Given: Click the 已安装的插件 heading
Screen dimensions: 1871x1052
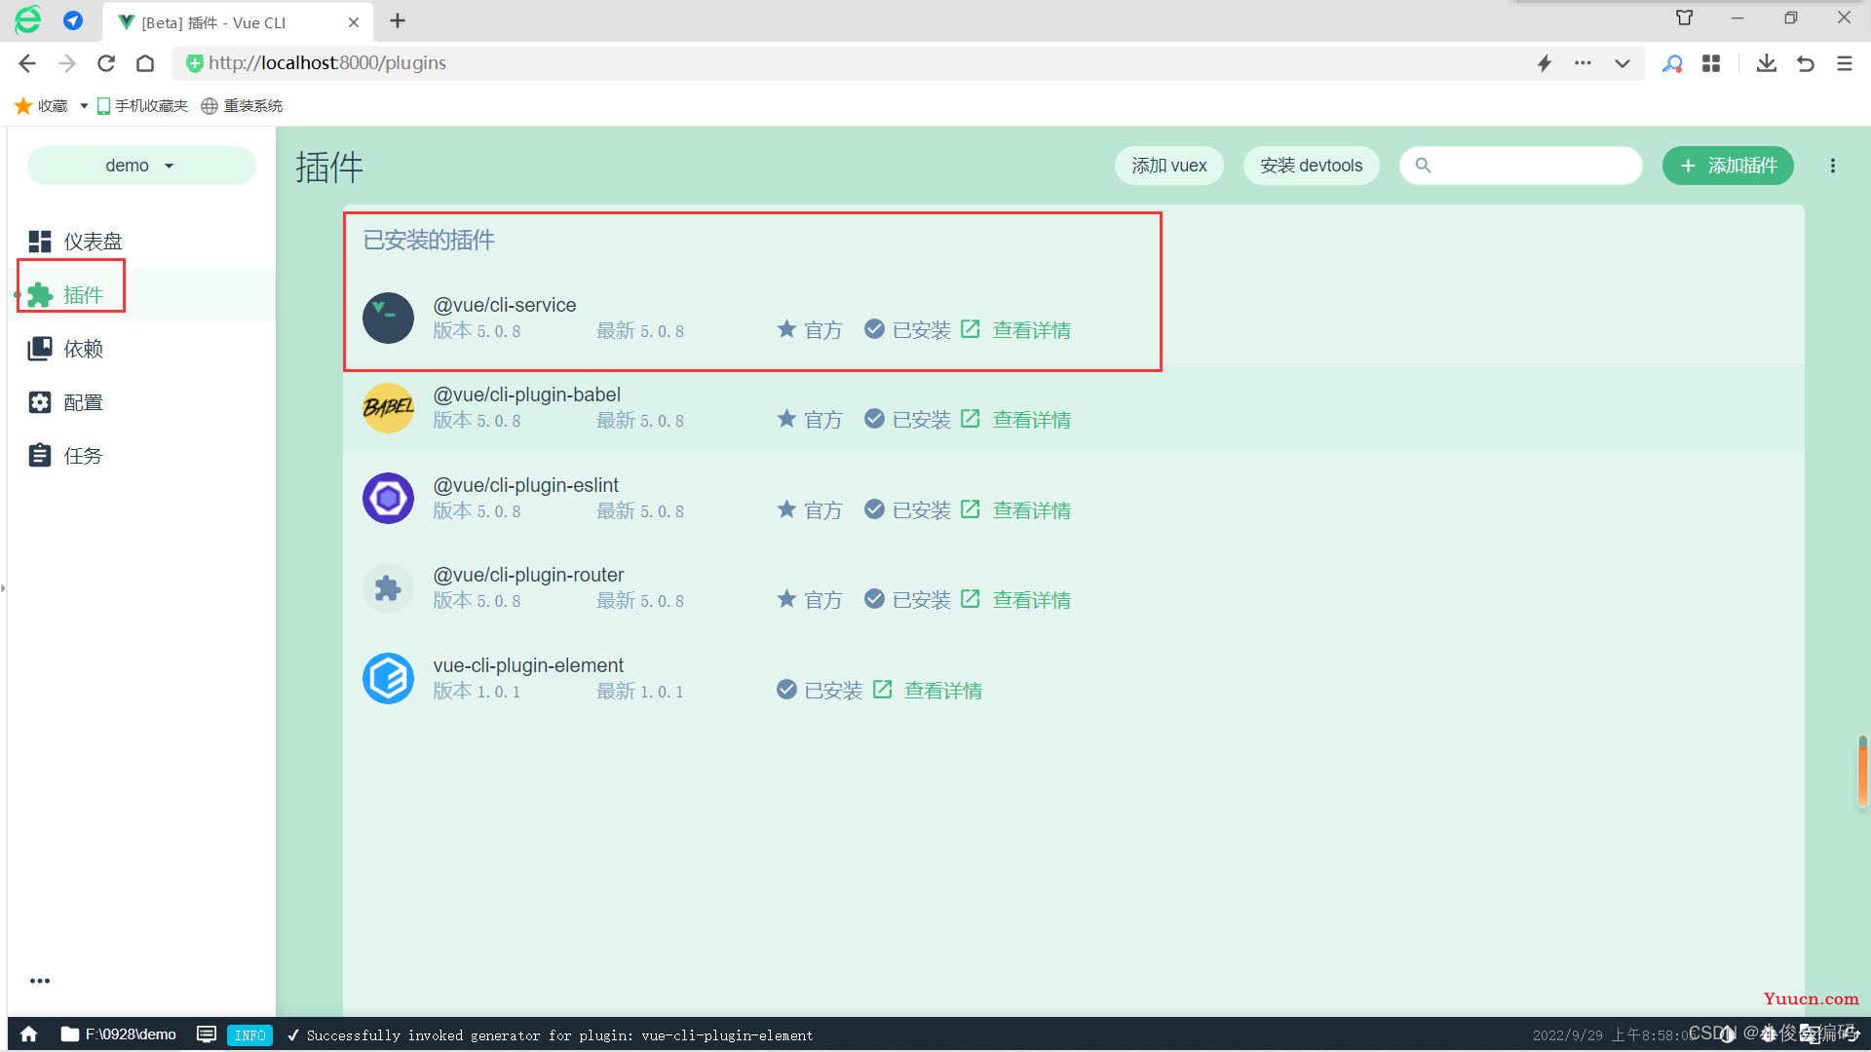Looking at the screenshot, I should tap(429, 241).
